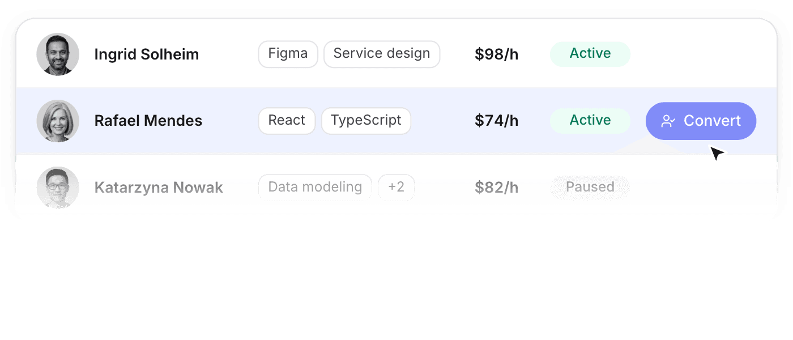Expand the +2 more skills tag

[396, 188]
